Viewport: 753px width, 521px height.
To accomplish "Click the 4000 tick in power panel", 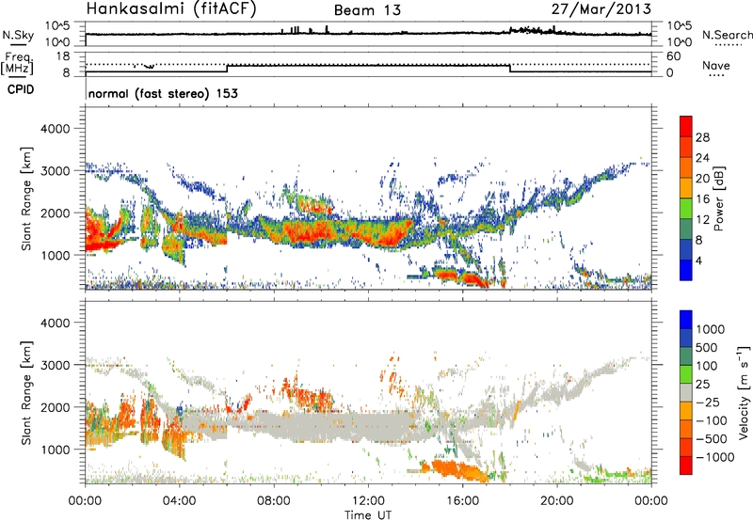I will tap(55, 129).
